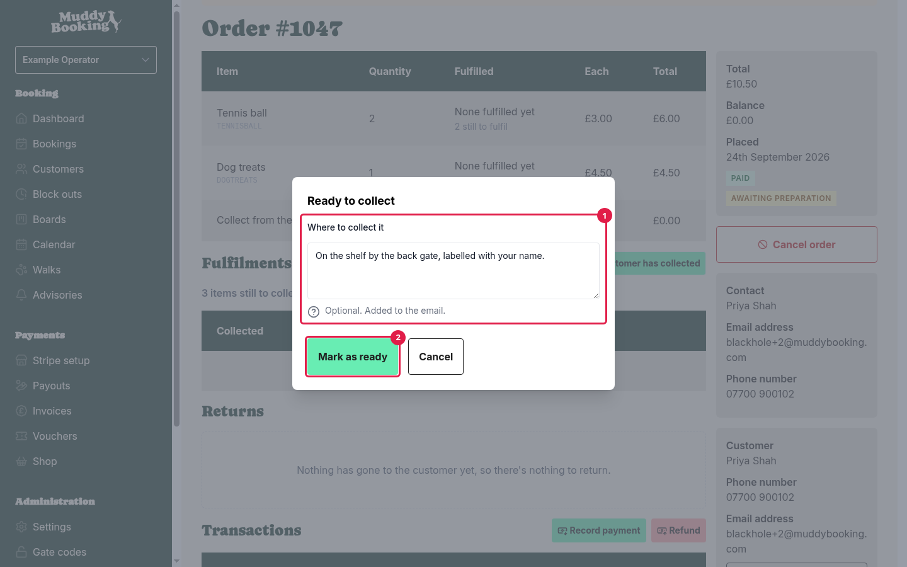Click the Vouchers ticket icon
The height and width of the screenshot is (567, 907).
(21, 436)
